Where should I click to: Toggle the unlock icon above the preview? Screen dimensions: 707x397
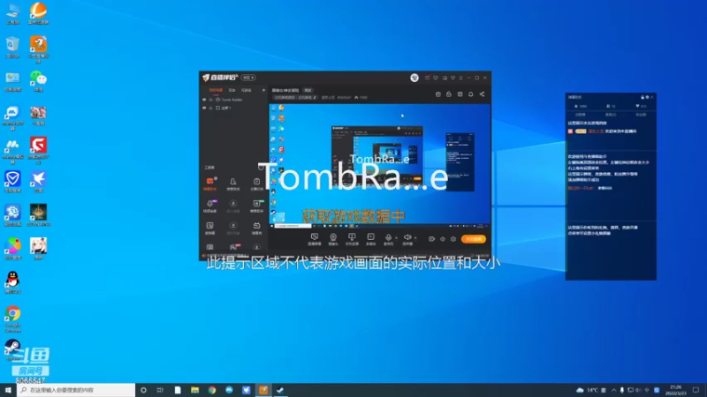449,94
